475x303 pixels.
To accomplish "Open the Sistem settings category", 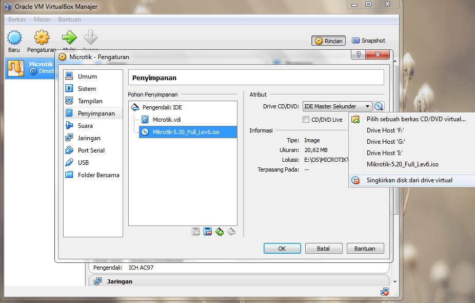I will (93, 88).
